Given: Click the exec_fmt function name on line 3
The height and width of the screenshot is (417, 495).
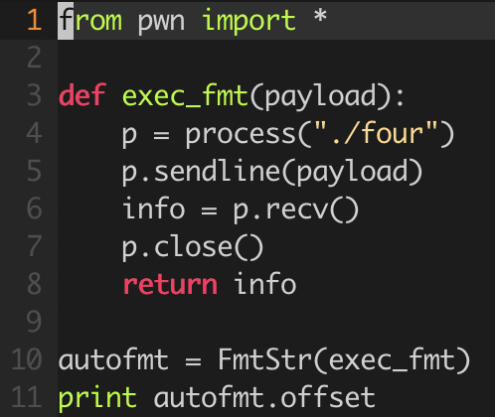Looking at the screenshot, I should pyautogui.click(x=185, y=95).
